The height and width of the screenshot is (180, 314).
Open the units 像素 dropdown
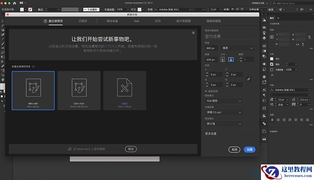[x=238, y=48]
